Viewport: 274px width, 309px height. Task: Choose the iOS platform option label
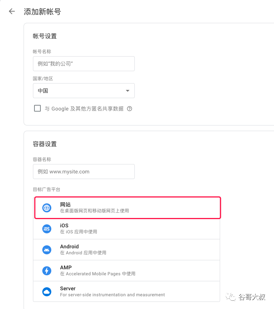coord(64,225)
